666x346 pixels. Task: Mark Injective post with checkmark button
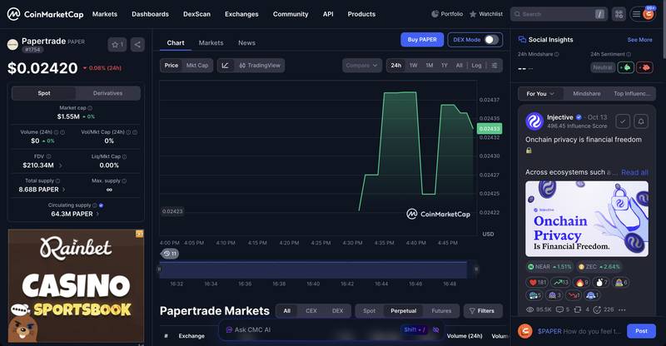[x=623, y=121]
